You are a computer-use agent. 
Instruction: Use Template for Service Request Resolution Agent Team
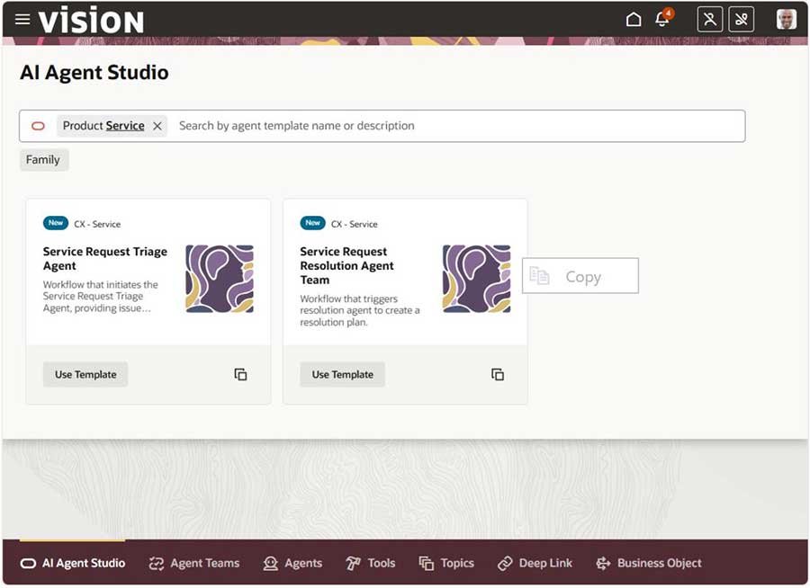(x=343, y=374)
